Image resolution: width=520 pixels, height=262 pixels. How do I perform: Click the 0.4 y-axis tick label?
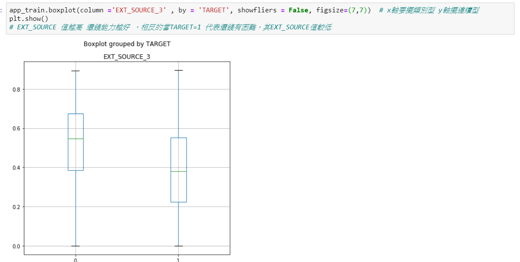tap(16, 168)
